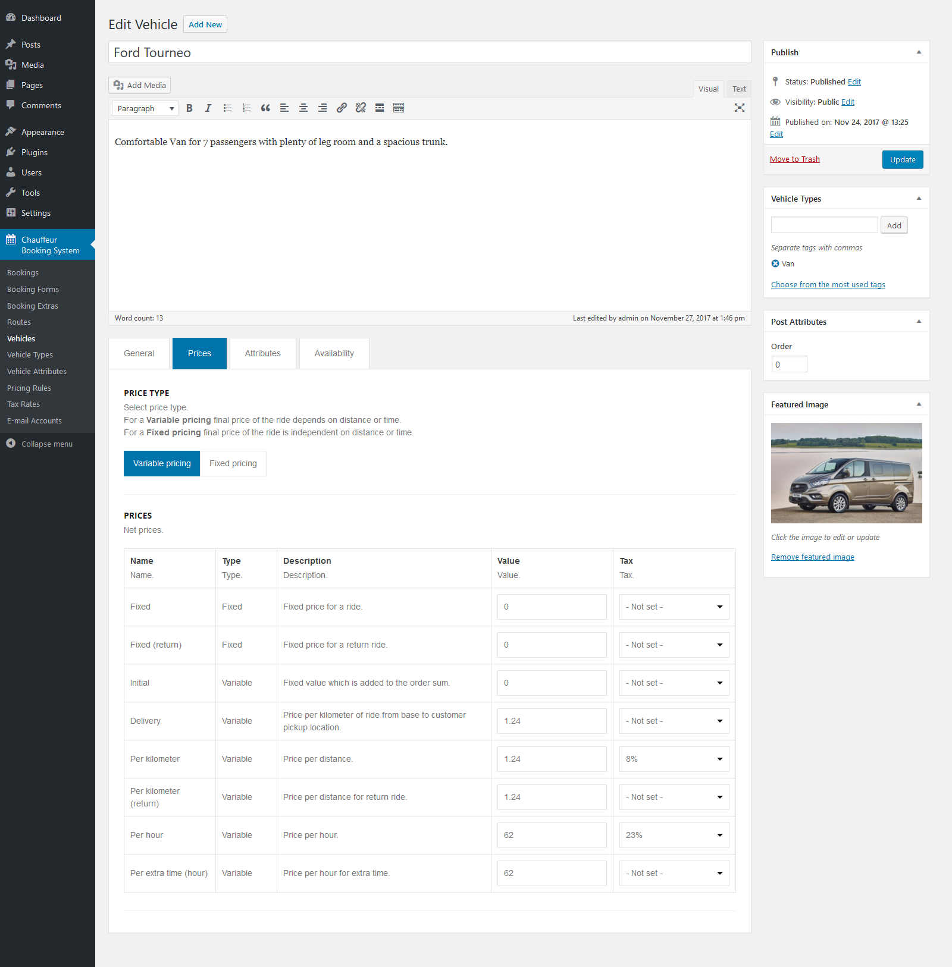The image size is (952, 967).
Task: Bold the selected text in editor
Action: tap(189, 108)
